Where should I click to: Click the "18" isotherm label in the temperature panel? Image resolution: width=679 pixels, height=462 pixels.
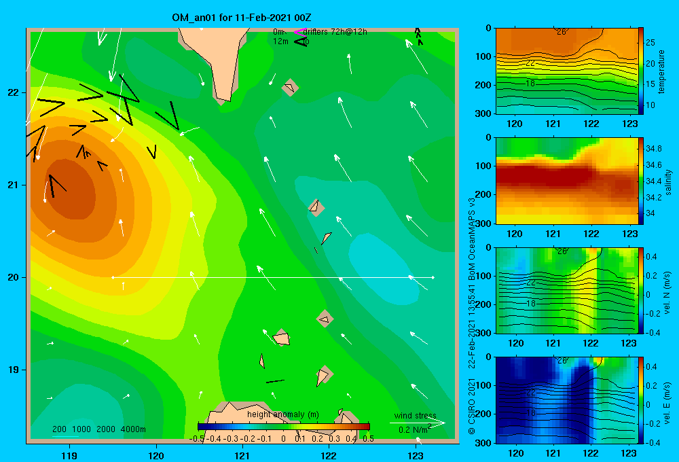(530, 83)
